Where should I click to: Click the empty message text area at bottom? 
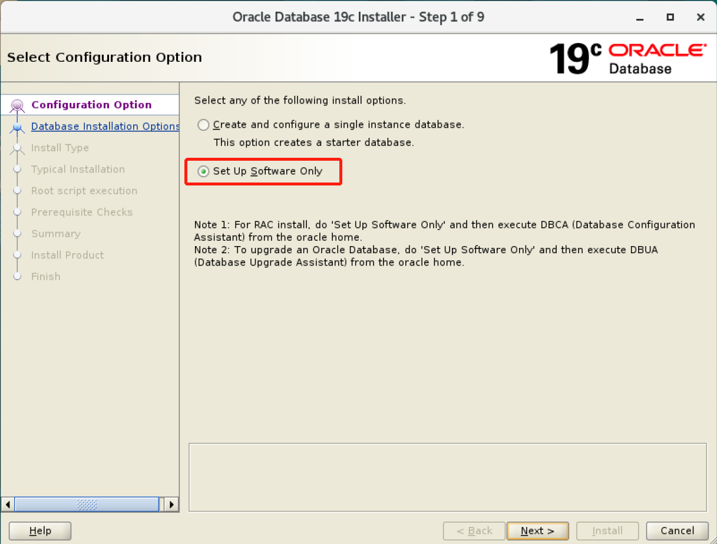coord(448,477)
